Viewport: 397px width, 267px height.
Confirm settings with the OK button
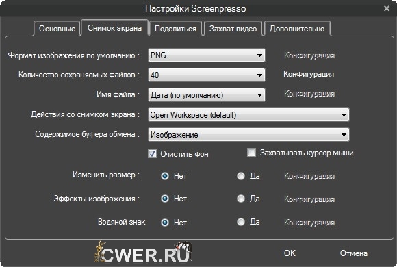click(290, 253)
